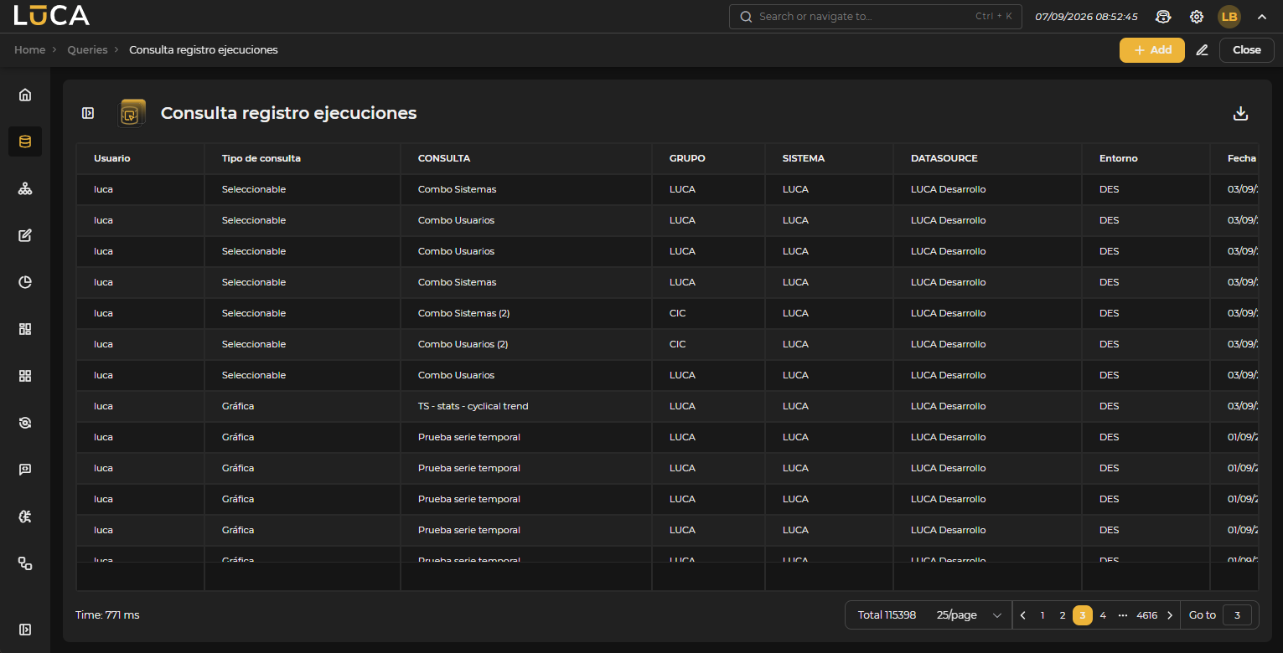Jump to page 1

(1042, 615)
